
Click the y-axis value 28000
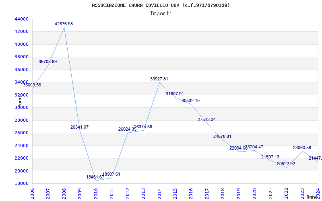click(x=21, y=120)
